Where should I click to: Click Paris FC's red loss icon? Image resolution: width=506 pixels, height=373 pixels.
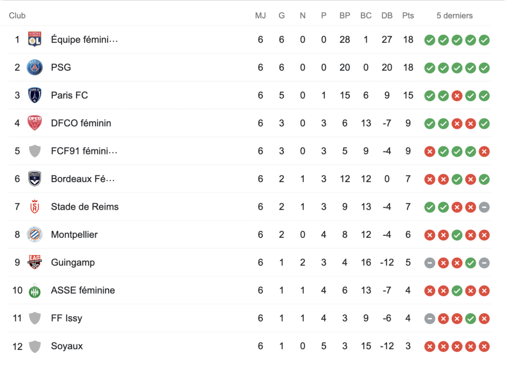(x=457, y=95)
